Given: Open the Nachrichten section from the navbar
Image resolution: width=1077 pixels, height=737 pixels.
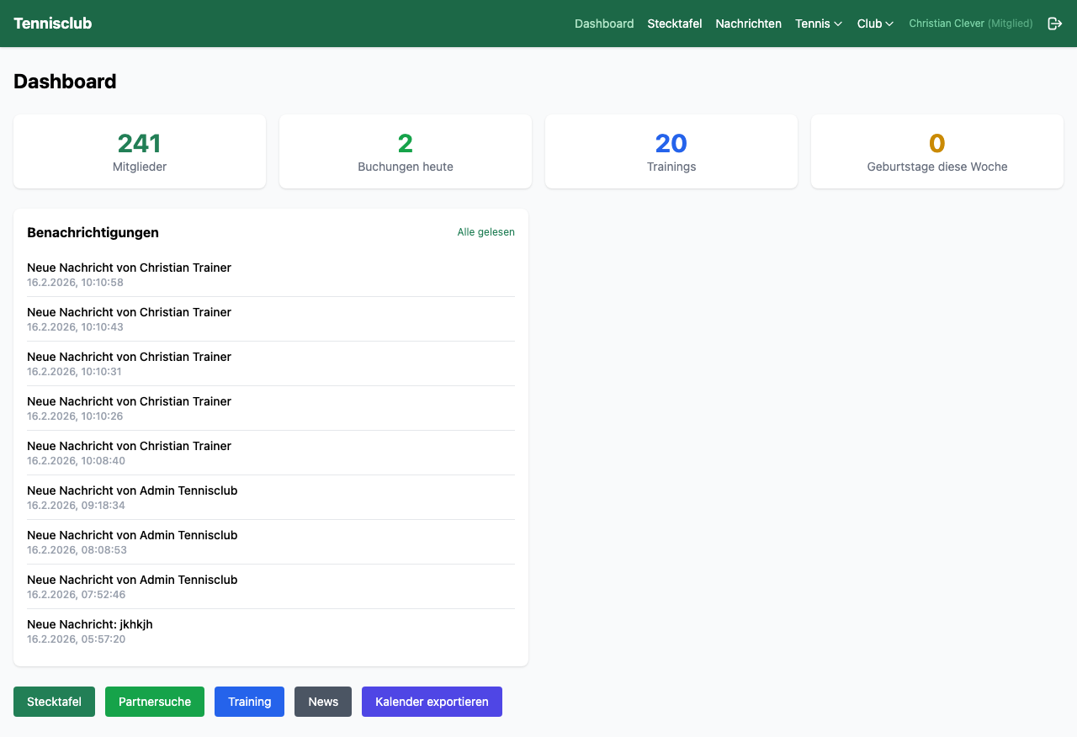Looking at the screenshot, I should click(748, 24).
